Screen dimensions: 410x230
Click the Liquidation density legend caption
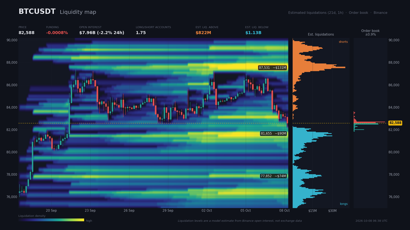(x=32, y=216)
